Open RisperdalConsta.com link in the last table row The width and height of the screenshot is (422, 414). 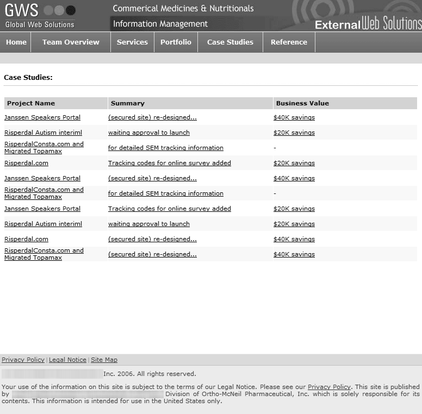tap(44, 254)
